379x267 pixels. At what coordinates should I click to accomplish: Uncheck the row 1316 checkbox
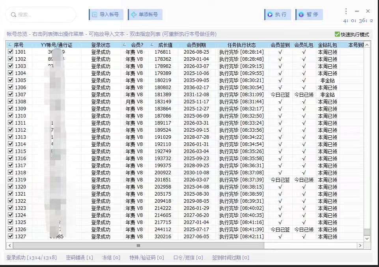[x=10, y=158]
